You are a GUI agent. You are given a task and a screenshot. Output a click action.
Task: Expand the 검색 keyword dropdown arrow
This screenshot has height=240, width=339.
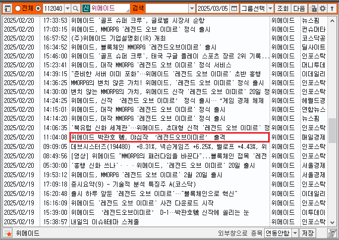click(192, 8)
